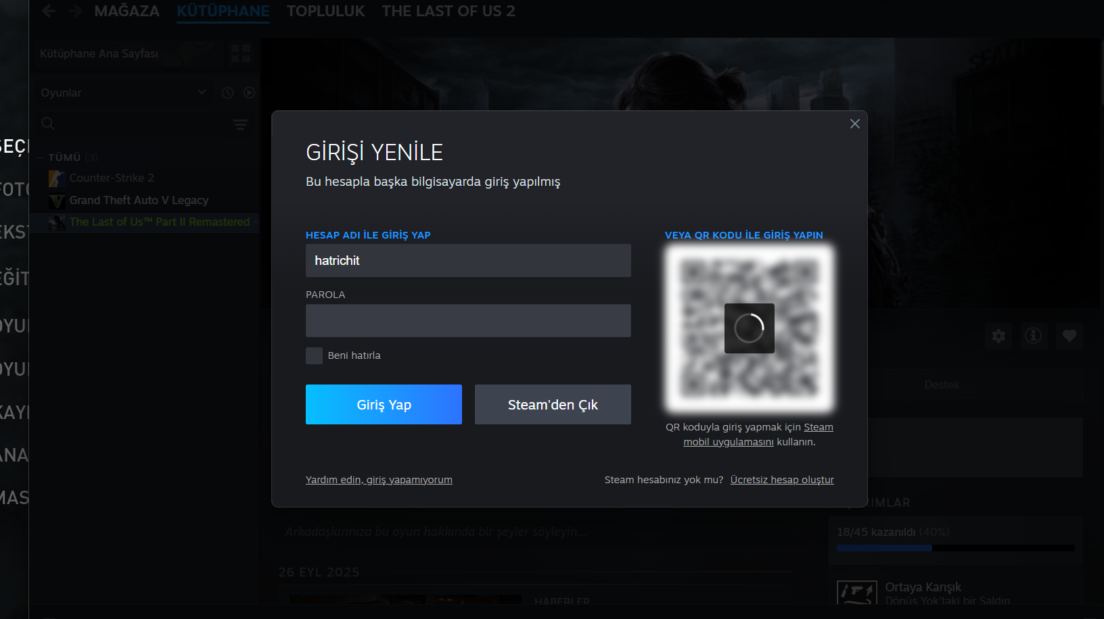Close the Girişi Yenile login dialog

pos(855,124)
